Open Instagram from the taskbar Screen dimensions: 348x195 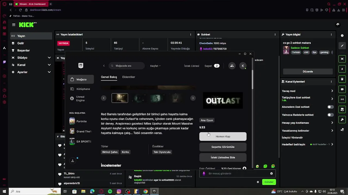119,191
